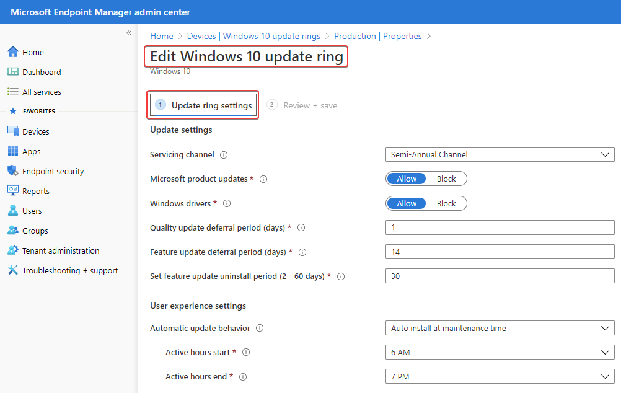Screen dimensions: 621x393
Task: Open Endpoint security in the sidebar
Action: tap(53, 171)
